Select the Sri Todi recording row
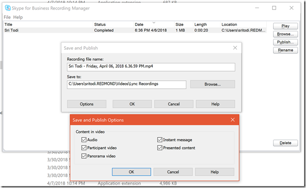 (135, 30)
